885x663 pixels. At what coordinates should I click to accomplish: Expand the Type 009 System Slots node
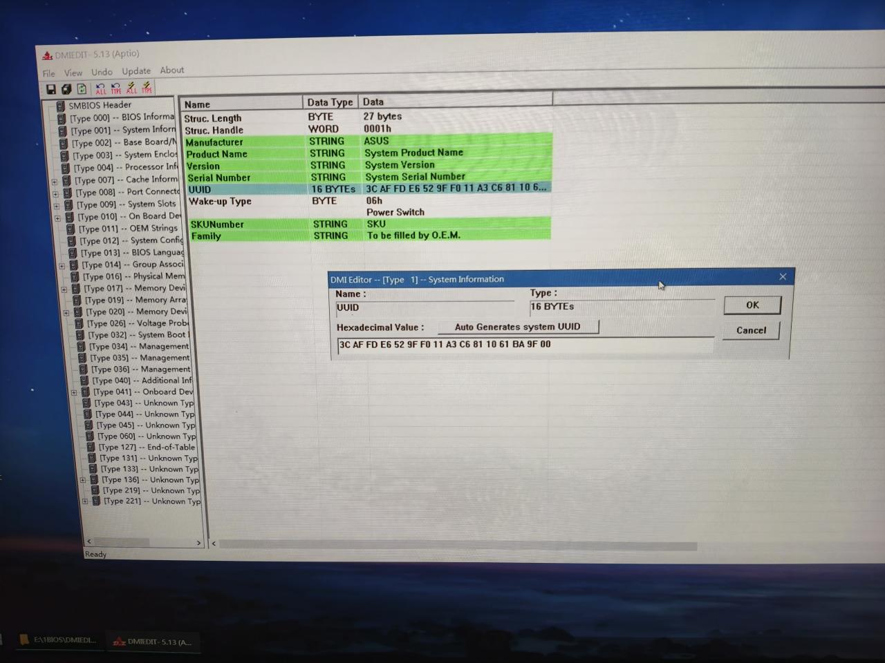(57, 206)
